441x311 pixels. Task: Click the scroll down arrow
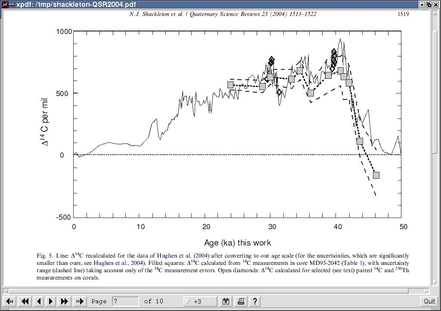[435, 282]
